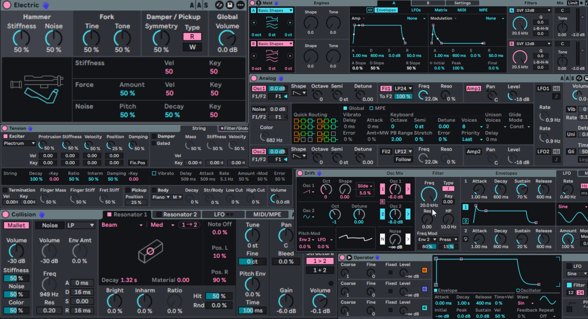588x319 pixels.
Task: Select next waveform for Meld engine B
Action: (x=290, y=56)
